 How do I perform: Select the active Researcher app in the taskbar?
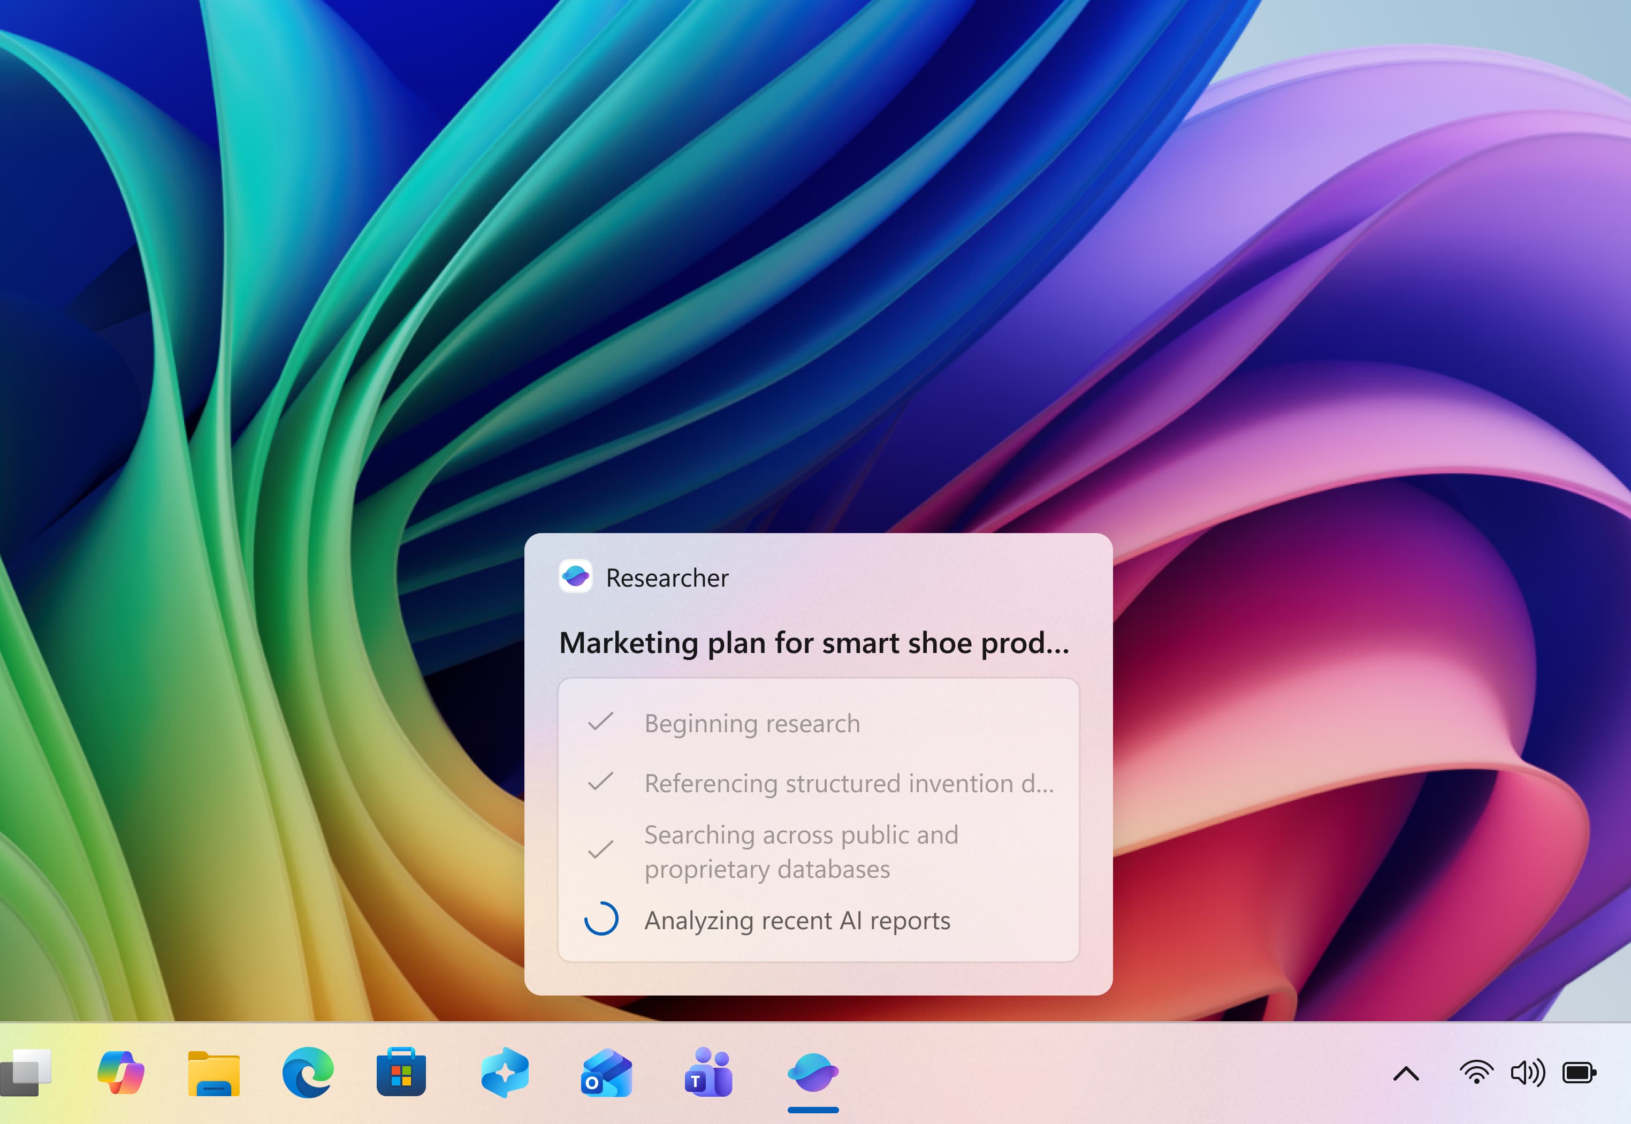[x=813, y=1073]
